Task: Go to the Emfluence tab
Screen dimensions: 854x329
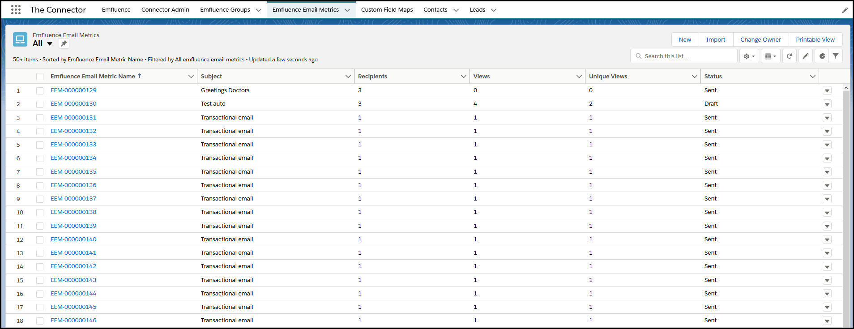Action: 116,9
